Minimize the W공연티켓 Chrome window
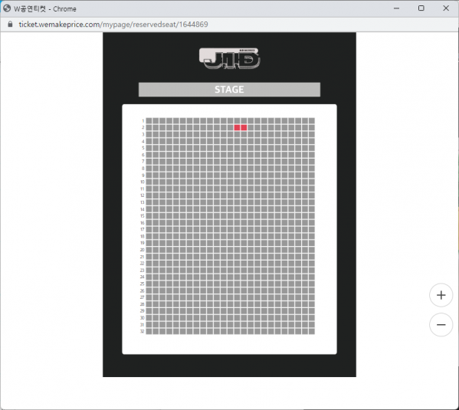This screenshot has height=410, width=459. point(396,8)
